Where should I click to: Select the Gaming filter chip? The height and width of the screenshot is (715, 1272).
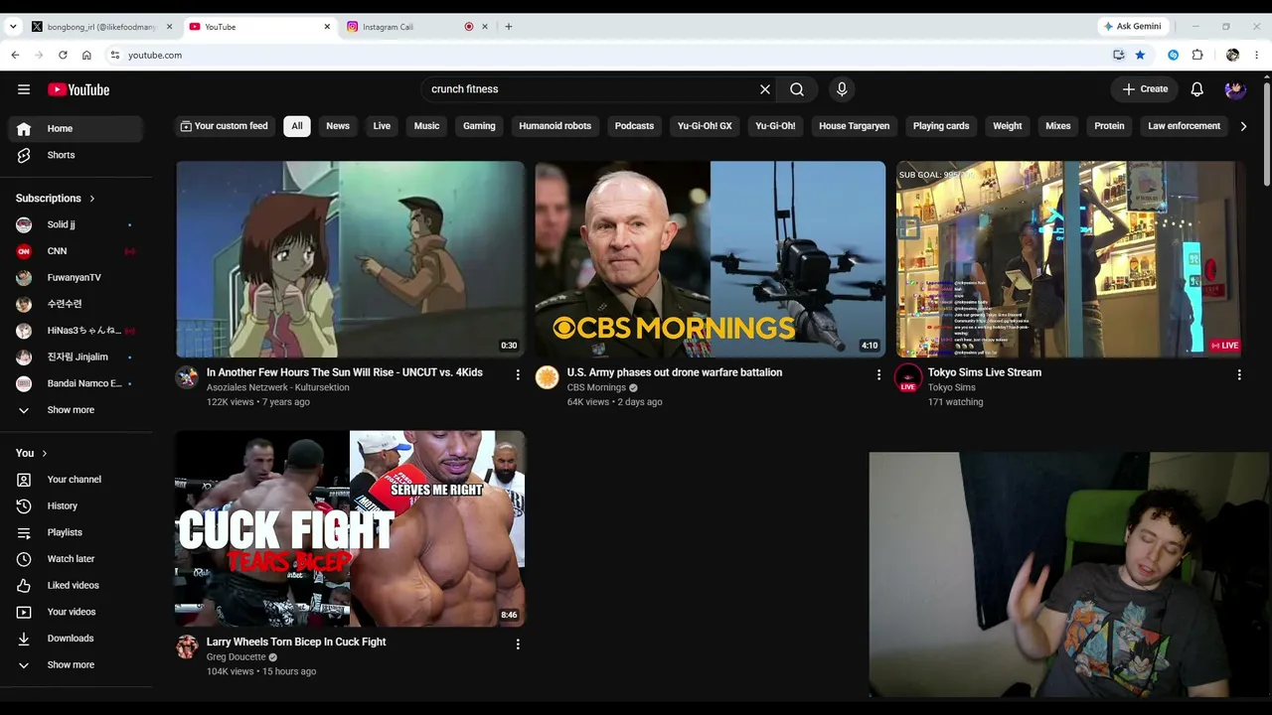coord(479,126)
